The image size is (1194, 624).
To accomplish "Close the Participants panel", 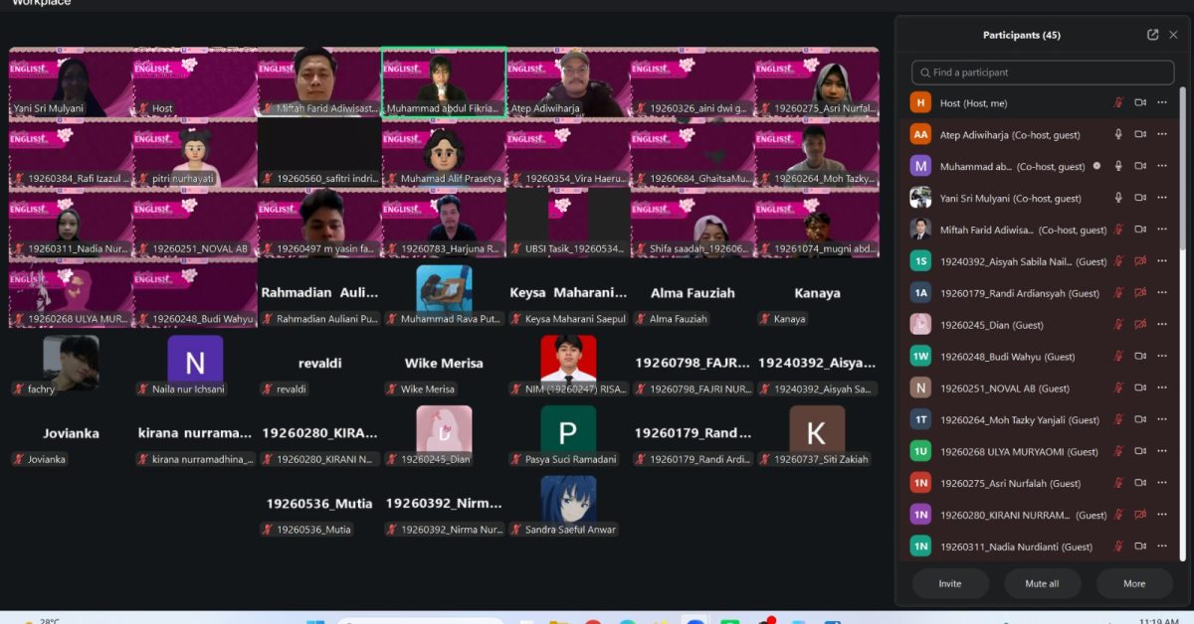I will [1173, 35].
